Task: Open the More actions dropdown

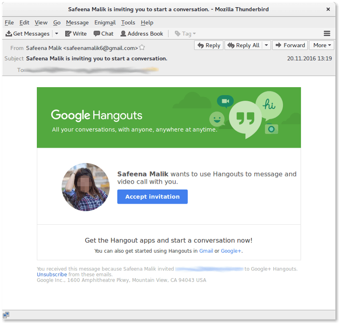Action: coord(322,45)
